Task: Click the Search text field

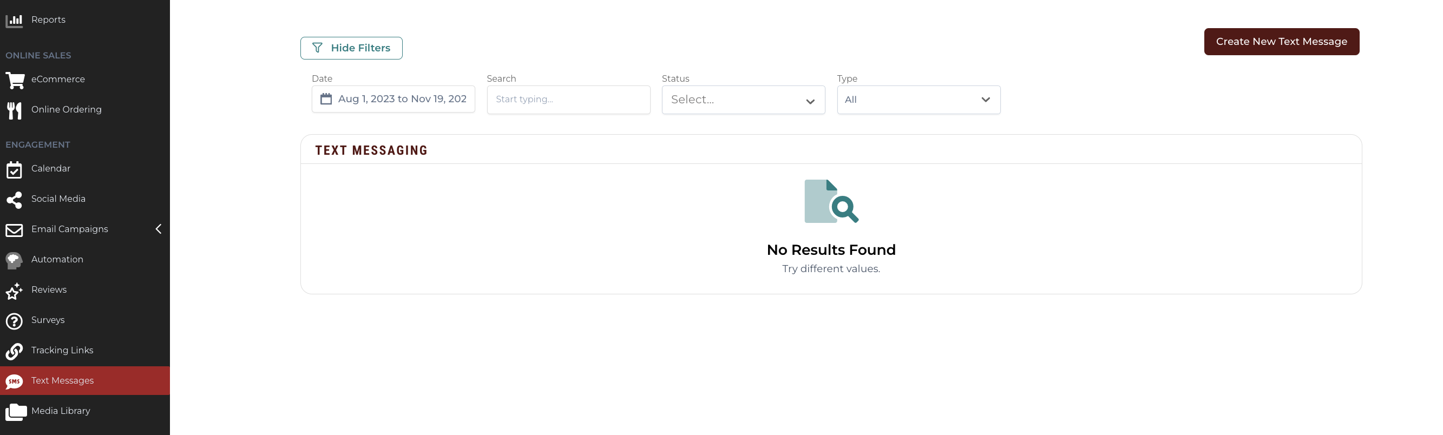Action: [568, 100]
